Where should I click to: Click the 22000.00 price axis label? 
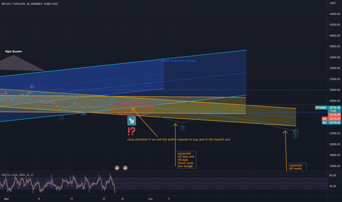[x=335, y=133]
